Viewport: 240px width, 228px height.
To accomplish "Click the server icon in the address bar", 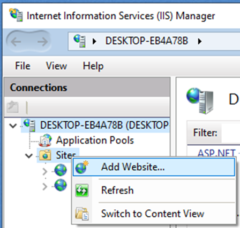I will point(80,41).
